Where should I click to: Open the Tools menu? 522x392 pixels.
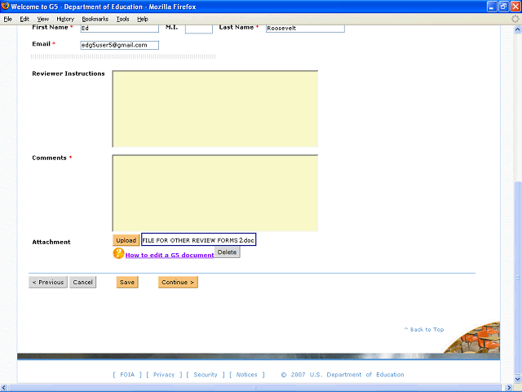pos(122,19)
